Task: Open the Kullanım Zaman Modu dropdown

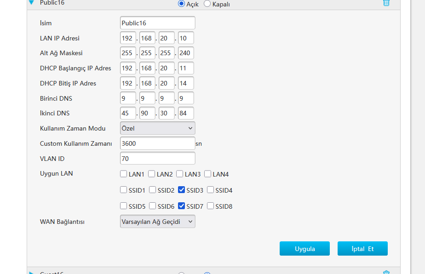Action: [157, 128]
